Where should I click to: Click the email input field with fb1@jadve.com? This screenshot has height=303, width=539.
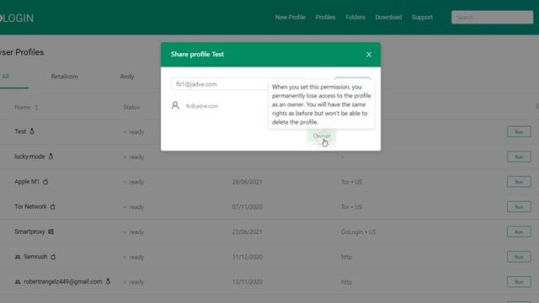click(x=237, y=84)
